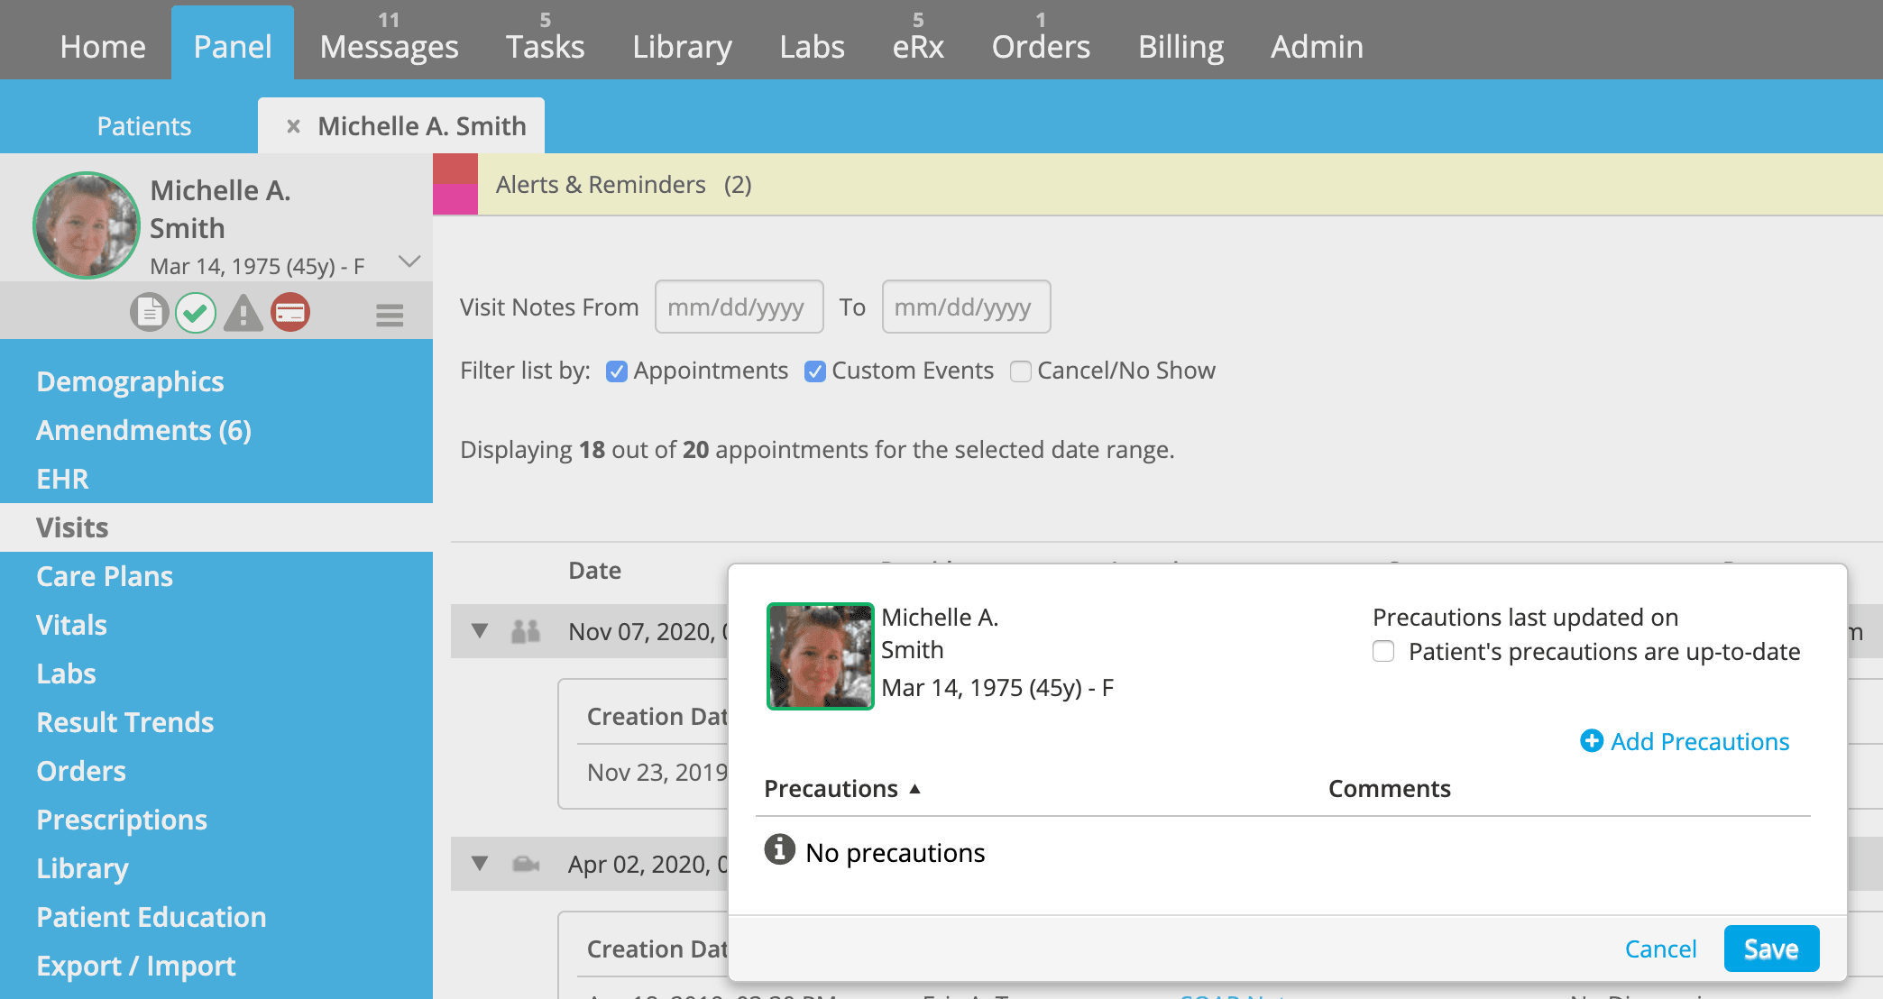This screenshot has height=999, width=1883.
Task: Click the document notes icon under patient photo
Action: 149,313
